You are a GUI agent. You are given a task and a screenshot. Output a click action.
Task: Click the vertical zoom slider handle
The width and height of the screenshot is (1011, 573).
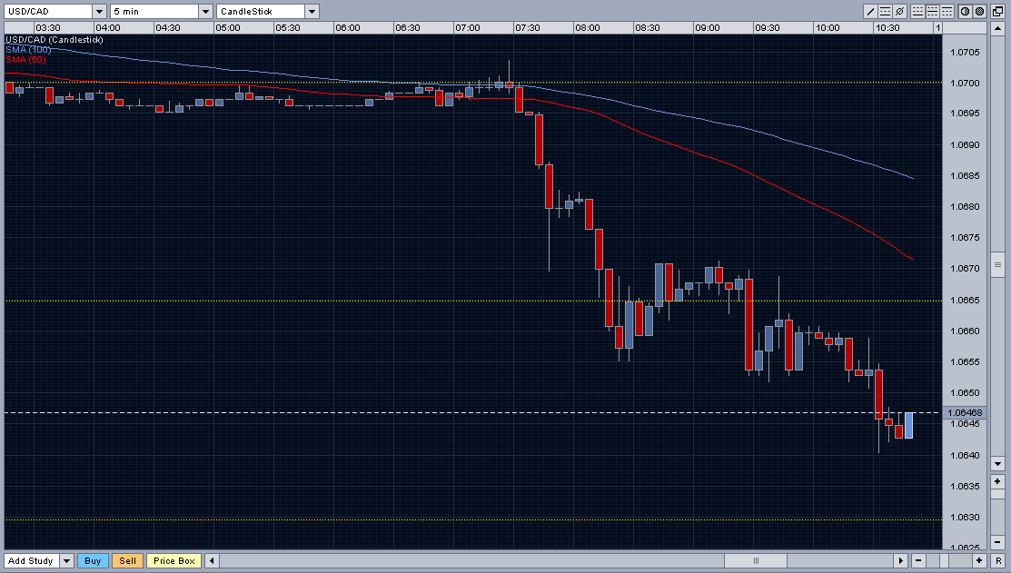(997, 494)
